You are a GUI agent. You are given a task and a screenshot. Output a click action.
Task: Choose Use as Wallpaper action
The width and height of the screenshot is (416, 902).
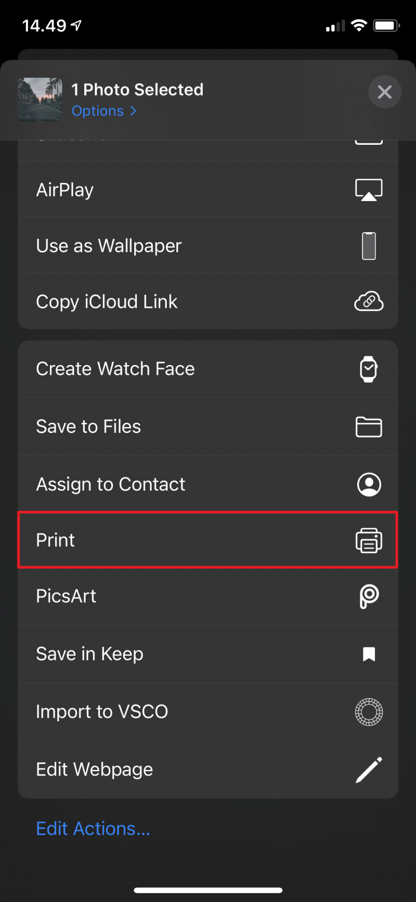click(109, 246)
